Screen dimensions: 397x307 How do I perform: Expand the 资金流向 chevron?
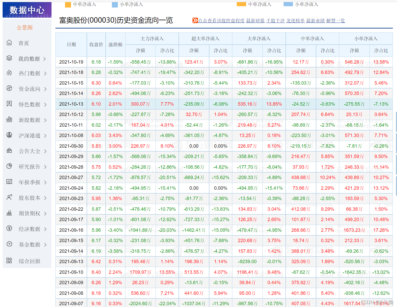pos(45,89)
